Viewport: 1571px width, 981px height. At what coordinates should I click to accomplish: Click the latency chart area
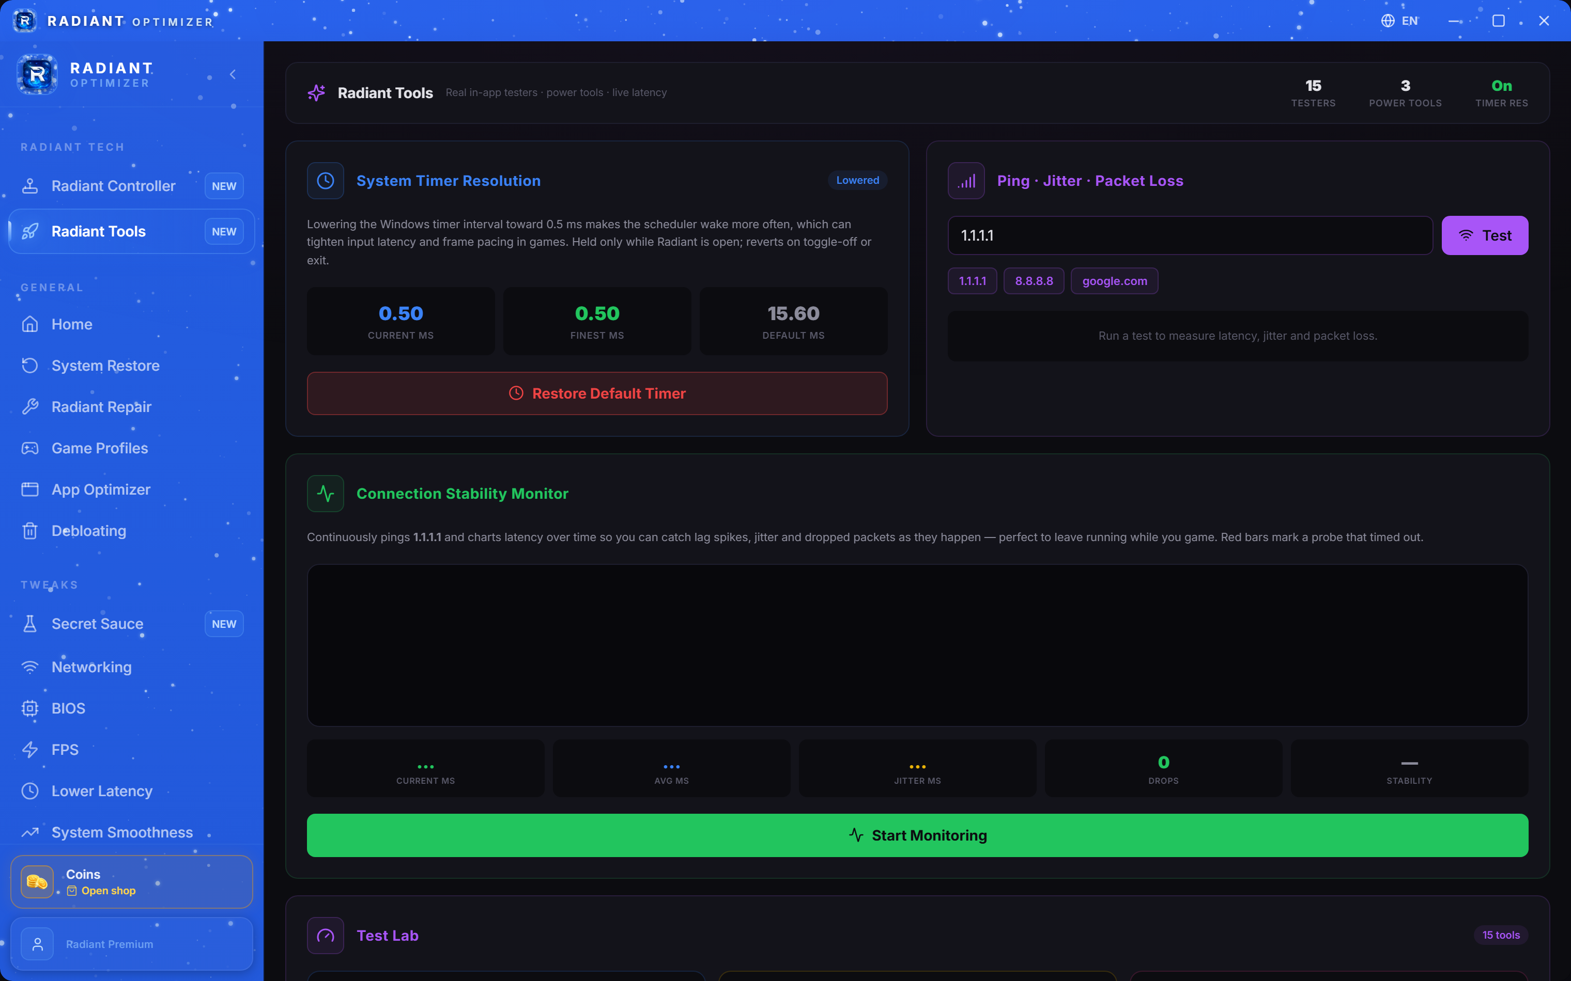coord(917,645)
